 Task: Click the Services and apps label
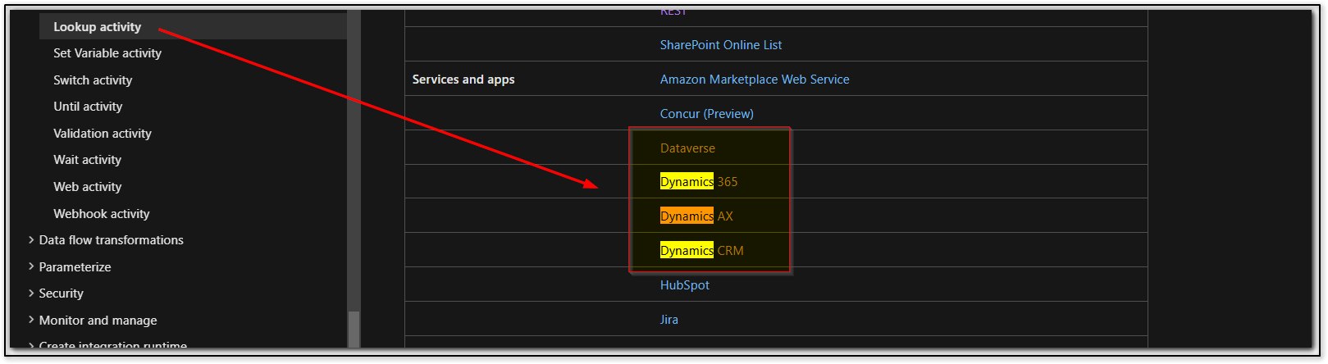[463, 80]
